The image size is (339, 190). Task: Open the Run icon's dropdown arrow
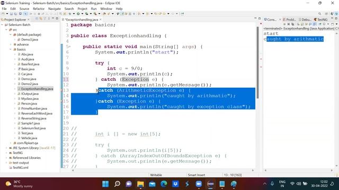(x=82, y=14)
